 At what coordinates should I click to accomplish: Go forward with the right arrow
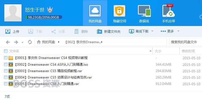pyautogui.click(x=16, y=42)
